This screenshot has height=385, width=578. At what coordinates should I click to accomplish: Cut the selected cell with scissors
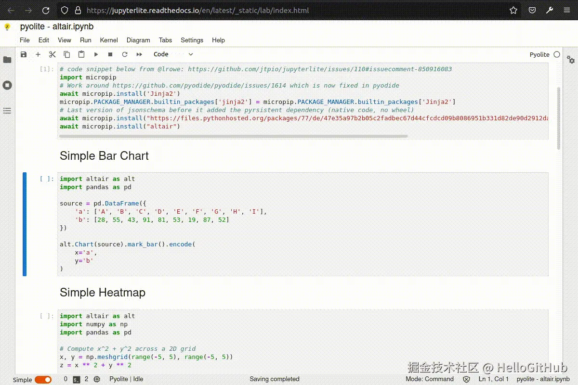pyautogui.click(x=53, y=54)
